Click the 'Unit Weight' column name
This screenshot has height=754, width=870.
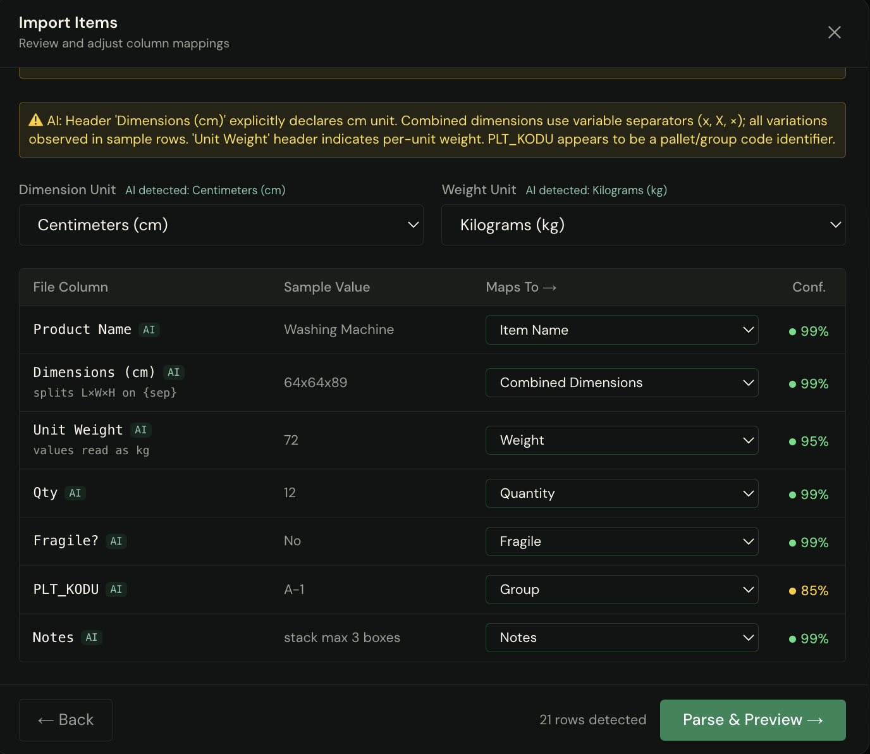pos(78,430)
